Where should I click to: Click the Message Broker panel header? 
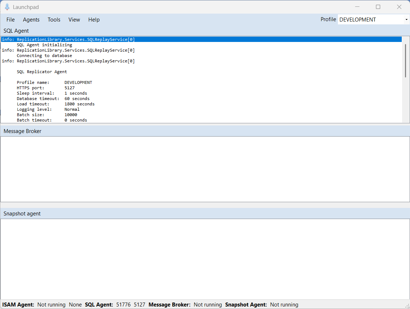(x=22, y=131)
